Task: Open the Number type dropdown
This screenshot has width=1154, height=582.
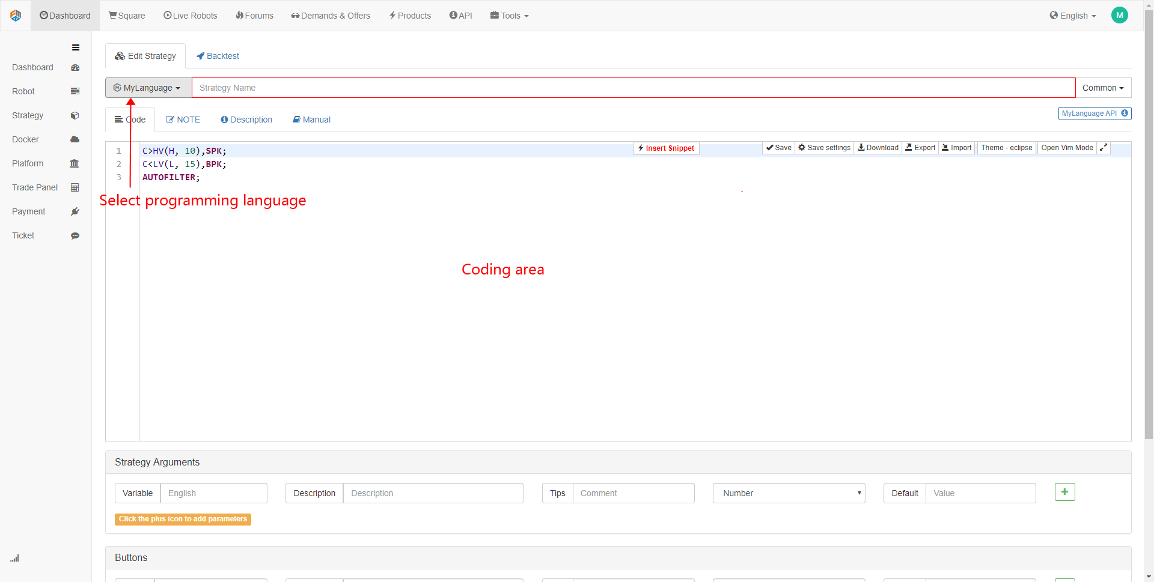Action: pos(789,493)
